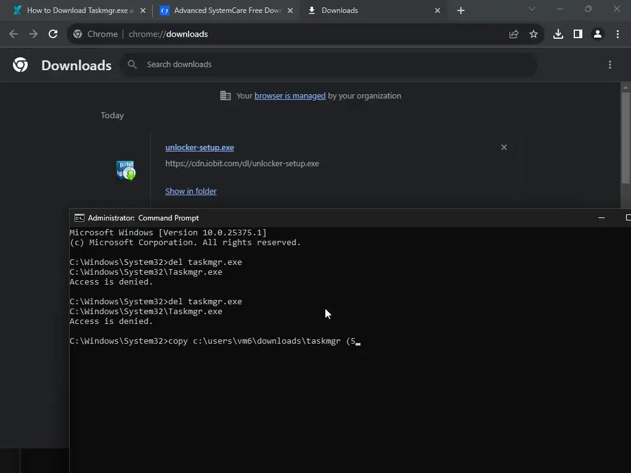Image resolution: width=631 pixels, height=473 pixels.
Task: Open the Chrome profile avatar
Action: pyautogui.click(x=598, y=34)
